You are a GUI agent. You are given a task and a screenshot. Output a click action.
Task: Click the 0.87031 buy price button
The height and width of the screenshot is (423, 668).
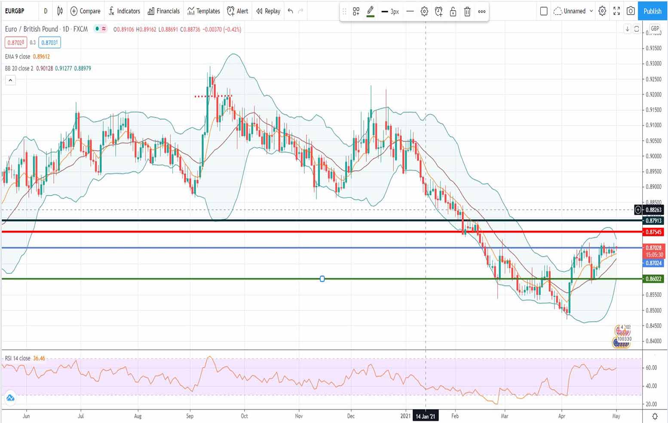click(x=49, y=42)
